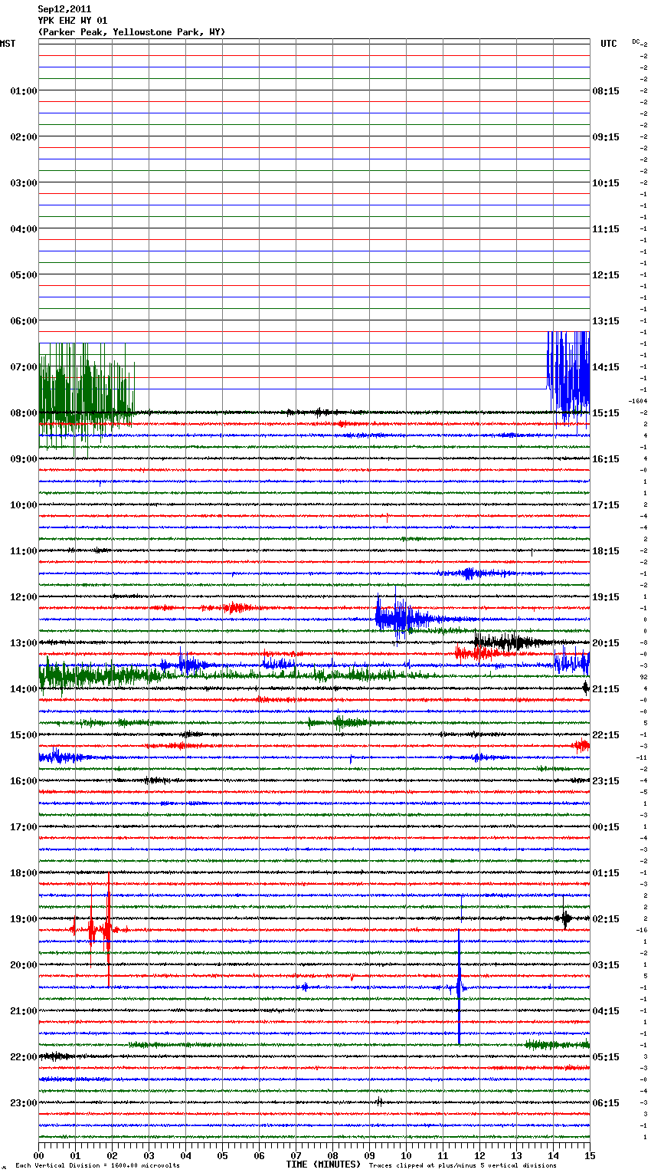Select the "22:00" MST time label
This screenshot has width=651, height=1176.
pyautogui.click(x=24, y=1057)
